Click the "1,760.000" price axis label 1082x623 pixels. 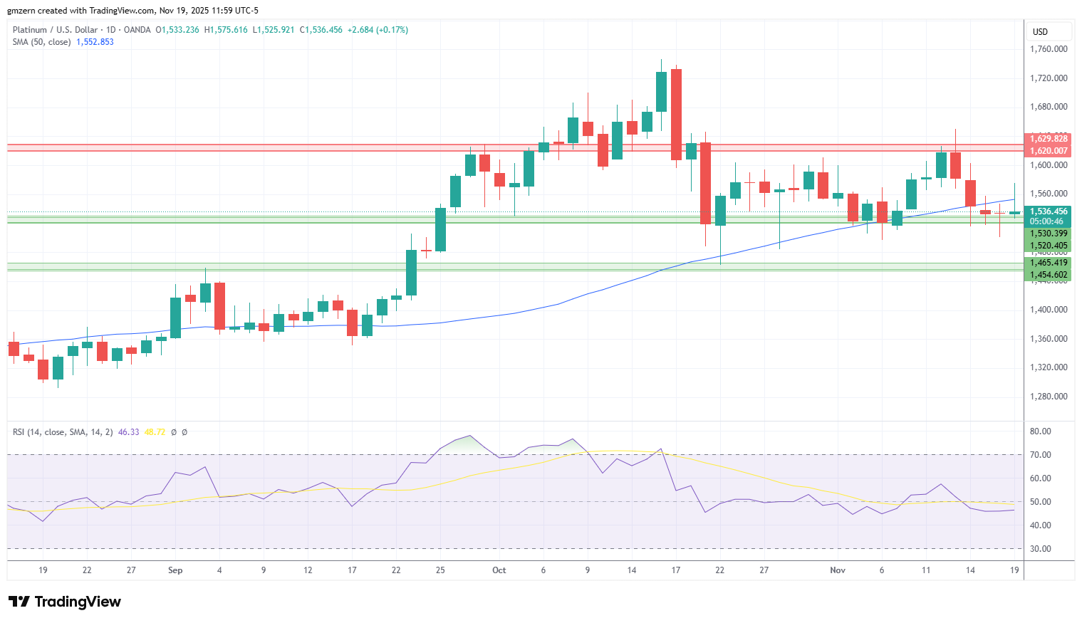(x=1049, y=49)
